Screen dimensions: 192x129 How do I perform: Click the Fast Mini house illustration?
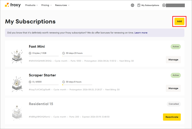point(17,56)
